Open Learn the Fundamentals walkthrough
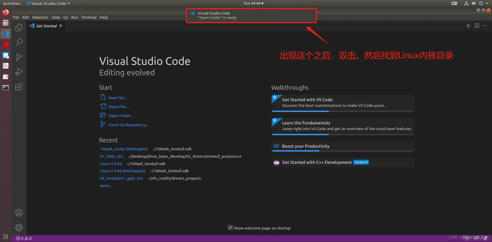The height and width of the screenshot is (242, 492). click(343, 126)
